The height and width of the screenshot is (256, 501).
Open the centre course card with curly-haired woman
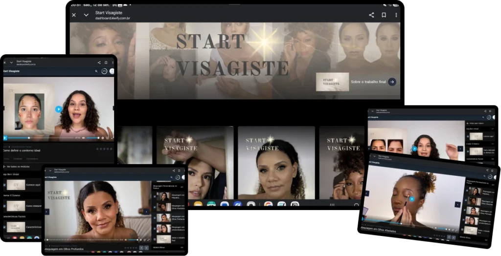276,163
